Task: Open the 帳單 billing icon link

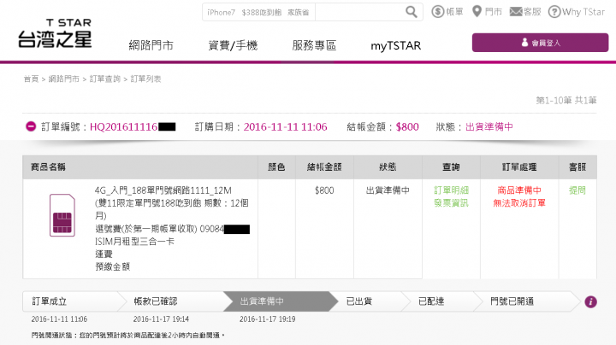Action: [438, 12]
